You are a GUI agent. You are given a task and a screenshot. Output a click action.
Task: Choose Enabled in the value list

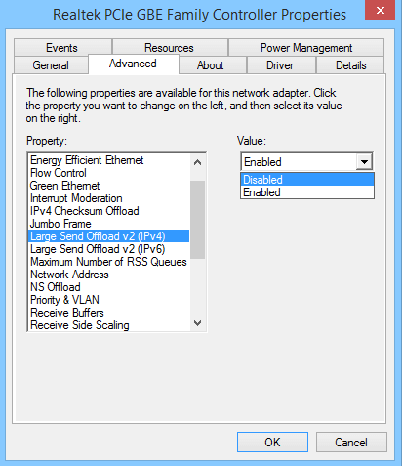(307, 192)
